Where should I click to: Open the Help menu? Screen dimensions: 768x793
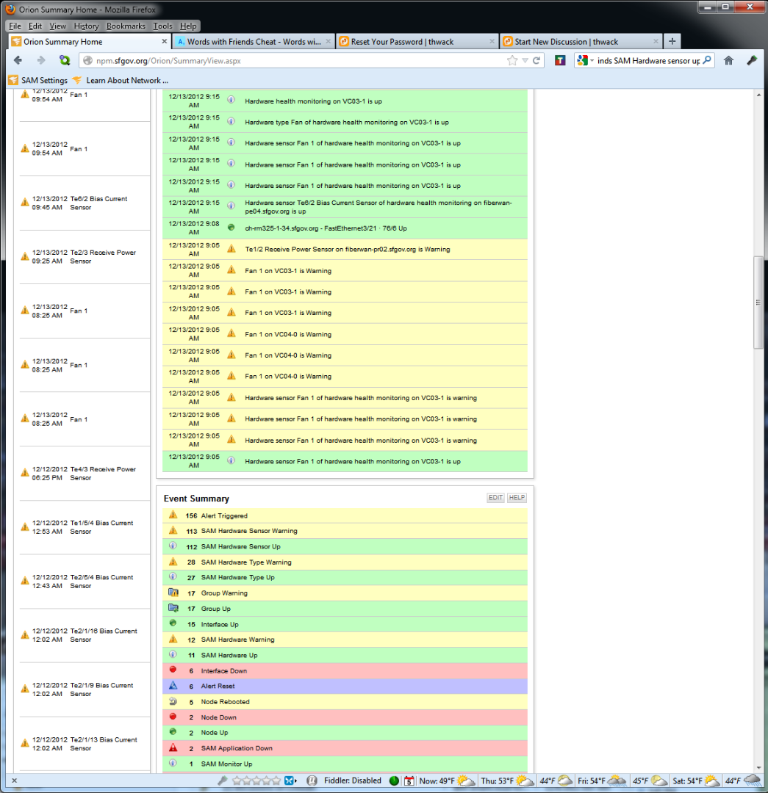(188, 26)
